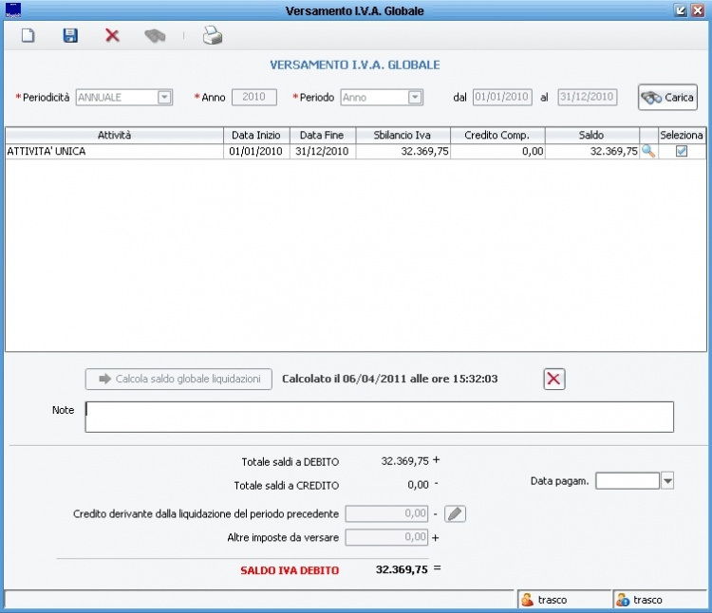Click the New document toolbar icon
The width and height of the screenshot is (712, 613).
28,36
